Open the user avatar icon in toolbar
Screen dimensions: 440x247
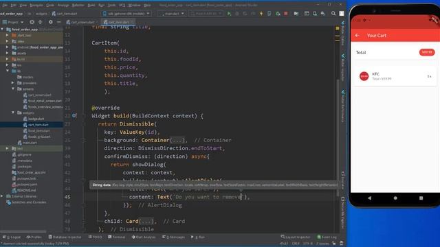point(342,14)
